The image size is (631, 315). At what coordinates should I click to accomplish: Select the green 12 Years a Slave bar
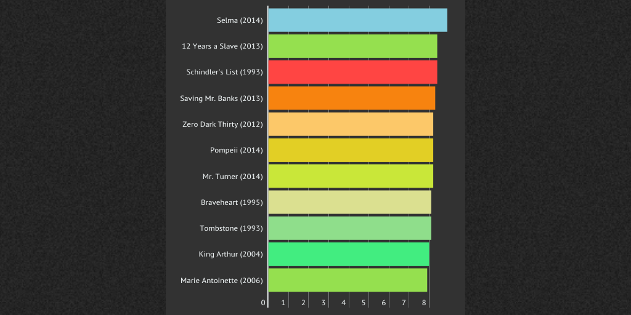(x=352, y=46)
